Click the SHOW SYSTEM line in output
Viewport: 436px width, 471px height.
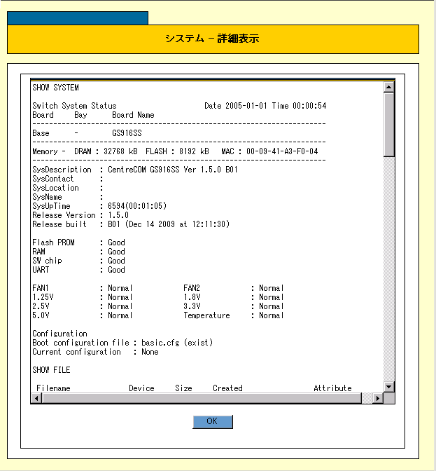tap(56, 88)
